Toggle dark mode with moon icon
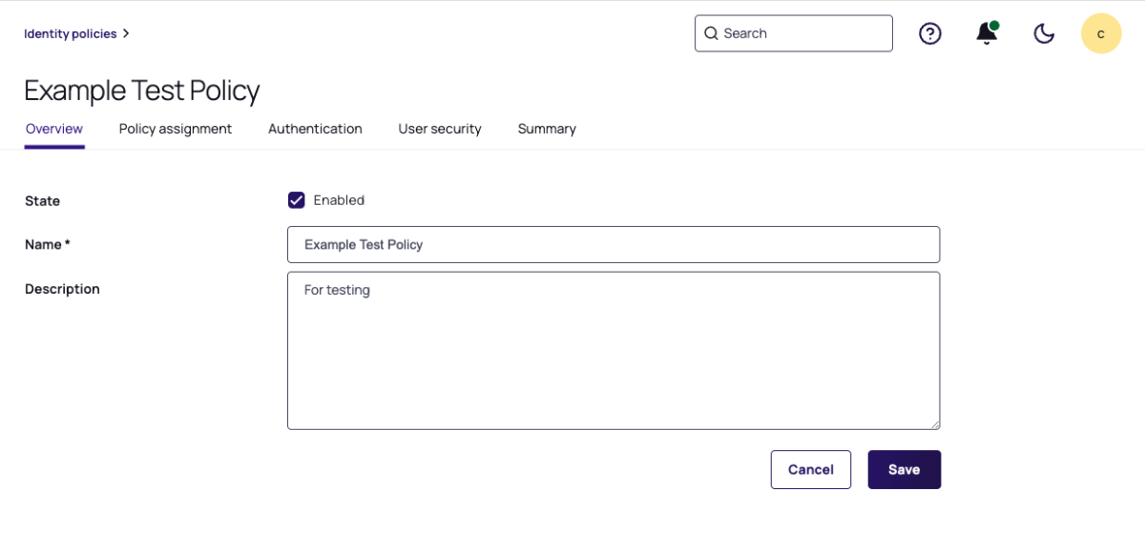 1044,33
